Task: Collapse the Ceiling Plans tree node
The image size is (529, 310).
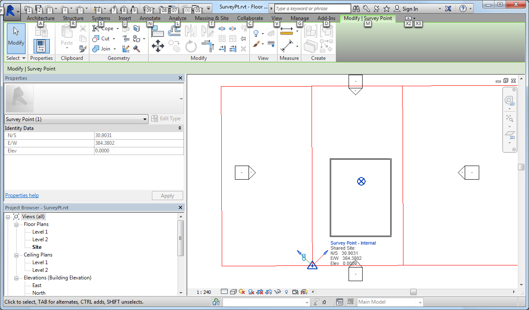Action: (x=16, y=255)
